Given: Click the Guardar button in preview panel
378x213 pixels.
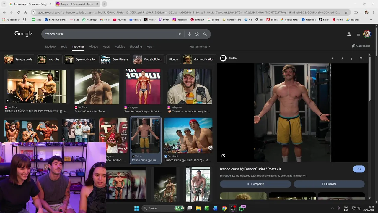Looking at the screenshot, I should pos(329,184).
